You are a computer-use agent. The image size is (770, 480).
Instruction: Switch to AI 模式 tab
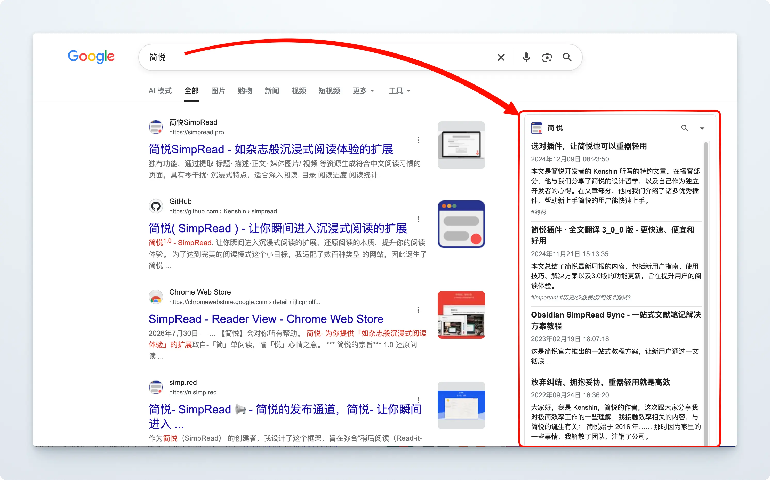tap(160, 91)
